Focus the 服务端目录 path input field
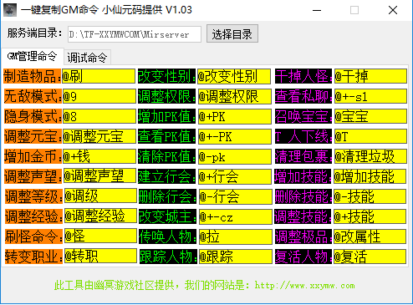The width and height of the screenshot is (413, 305). point(135,34)
